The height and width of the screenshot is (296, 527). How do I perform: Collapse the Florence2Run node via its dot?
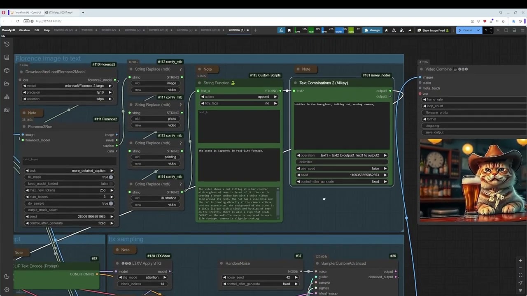pos(24,127)
